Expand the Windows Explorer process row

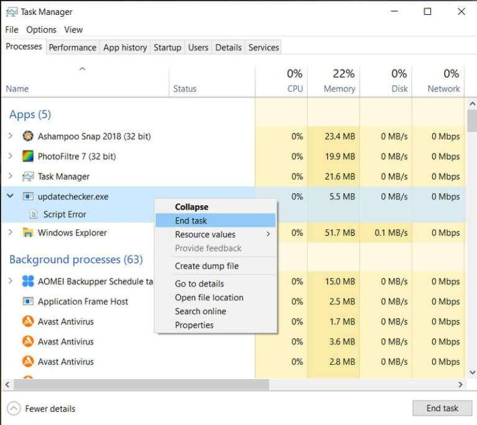tap(11, 232)
